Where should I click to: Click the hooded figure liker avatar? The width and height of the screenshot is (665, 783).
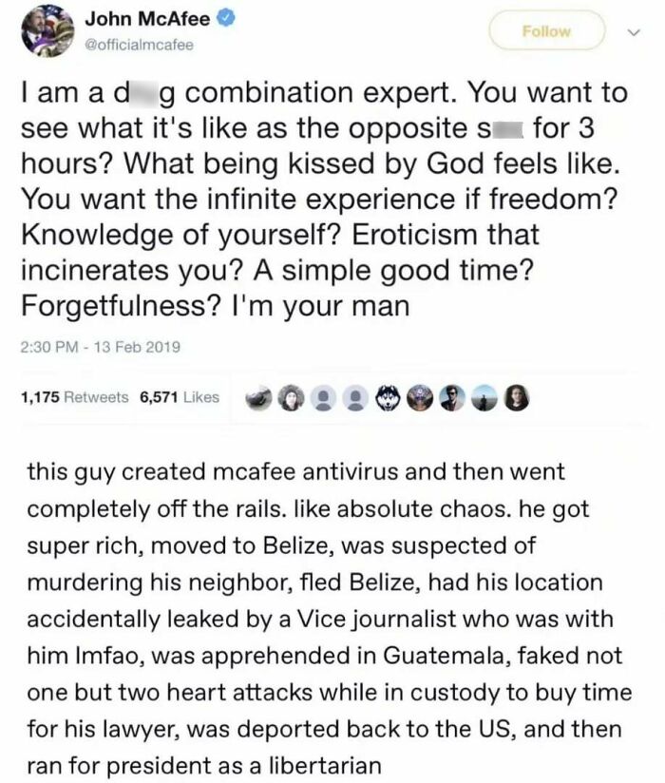291,397
